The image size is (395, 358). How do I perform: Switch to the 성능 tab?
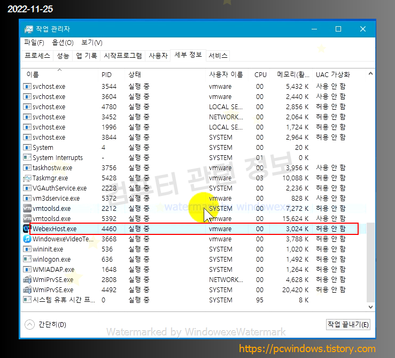coord(63,56)
